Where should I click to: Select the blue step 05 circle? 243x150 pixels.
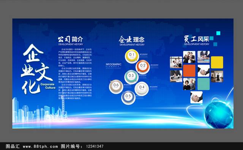(128, 97)
